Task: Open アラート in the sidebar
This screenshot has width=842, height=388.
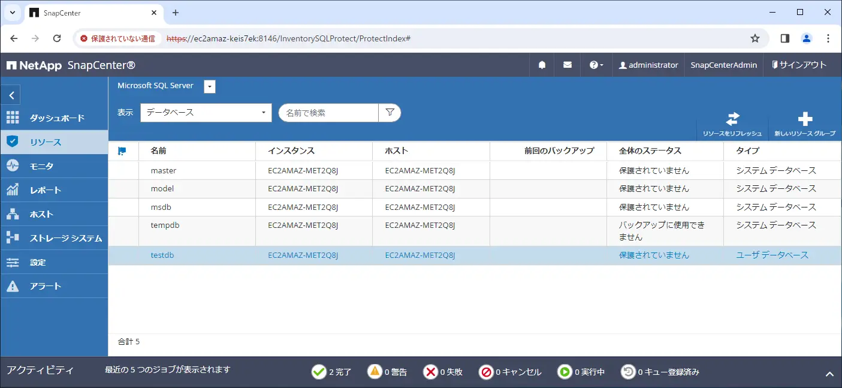Action: point(54,286)
